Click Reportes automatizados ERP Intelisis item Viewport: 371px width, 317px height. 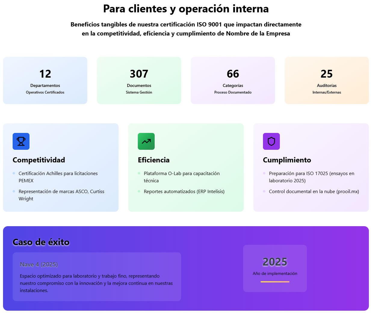(184, 192)
